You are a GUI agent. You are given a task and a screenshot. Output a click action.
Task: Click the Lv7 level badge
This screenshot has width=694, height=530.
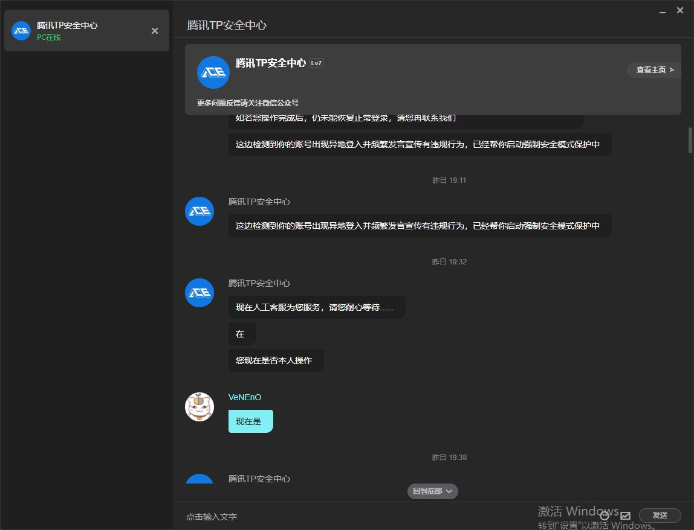coord(316,63)
